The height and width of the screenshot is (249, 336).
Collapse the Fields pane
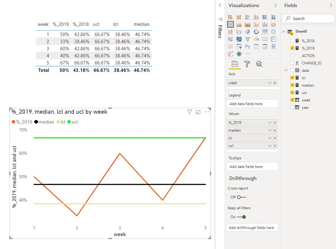(331, 5)
